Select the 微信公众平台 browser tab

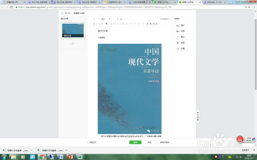[163, 2]
